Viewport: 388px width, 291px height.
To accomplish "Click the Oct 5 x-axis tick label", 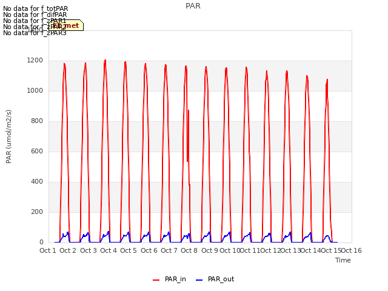I will tap(129, 250).
